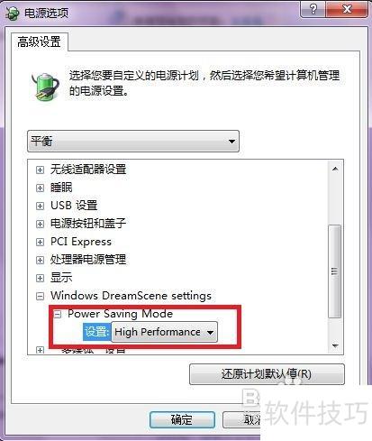
Task: Expand the 处理器电源管理 node
Action: (40, 260)
